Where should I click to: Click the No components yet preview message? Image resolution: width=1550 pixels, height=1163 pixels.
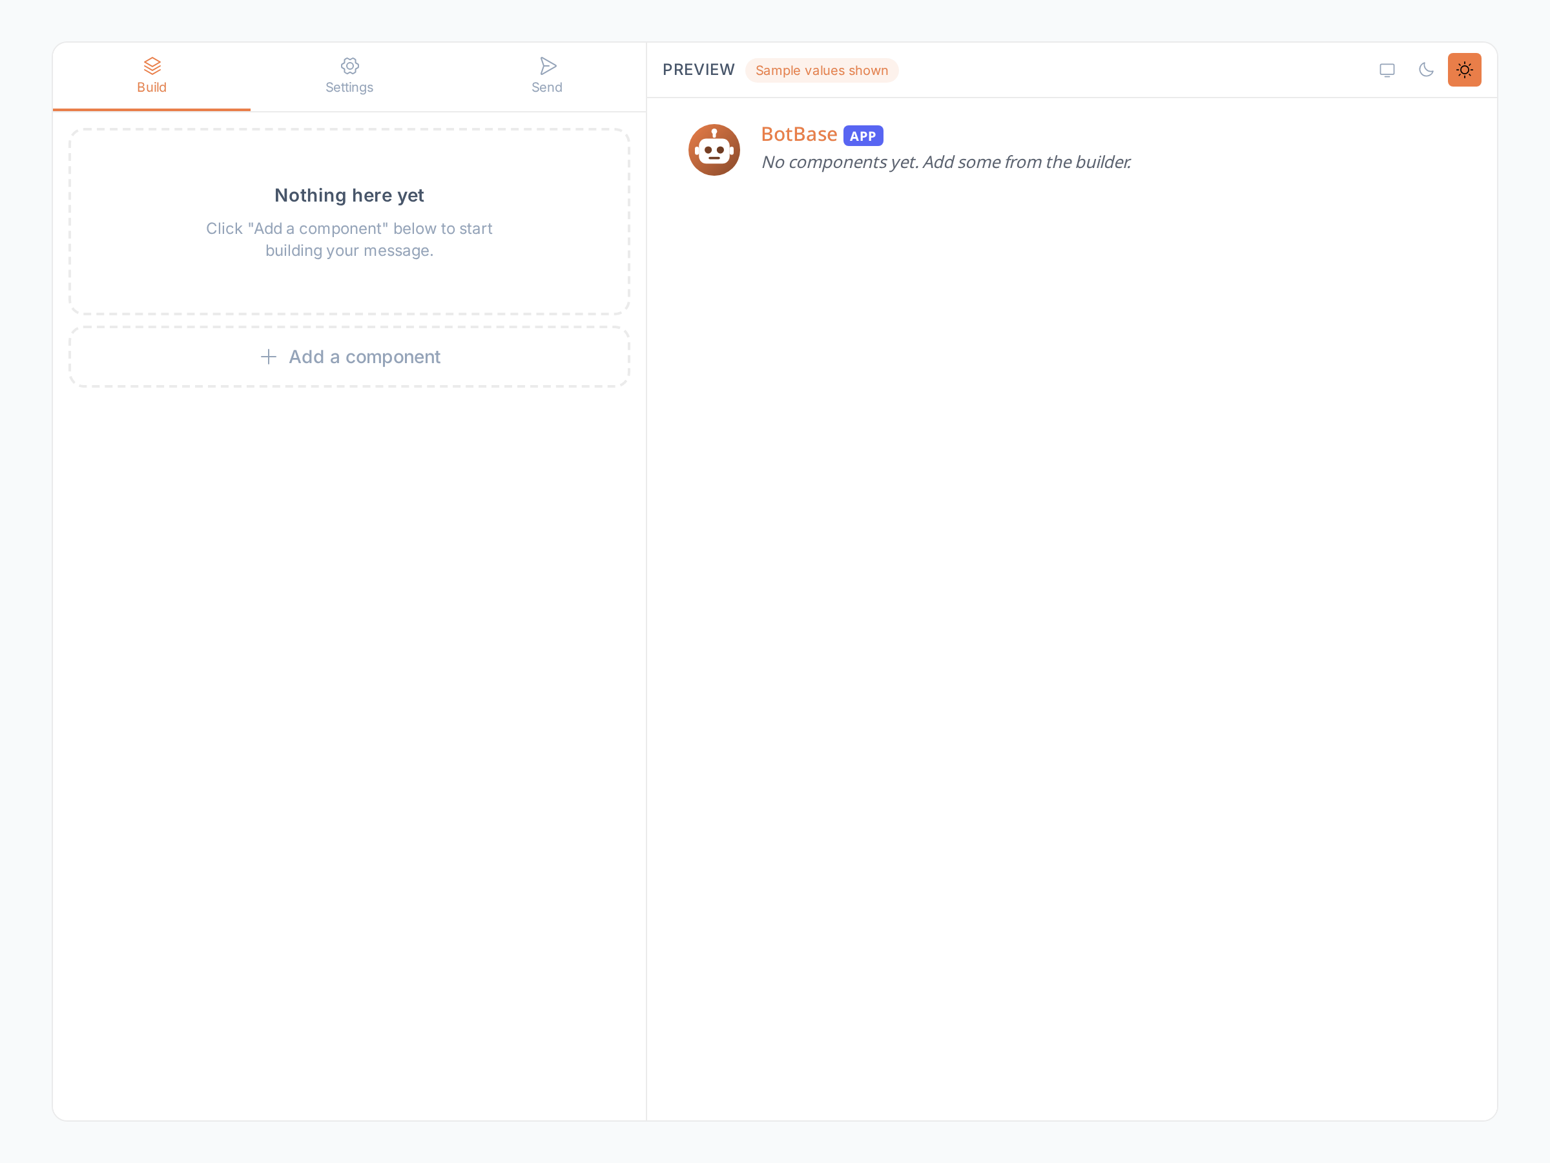(946, 162)
